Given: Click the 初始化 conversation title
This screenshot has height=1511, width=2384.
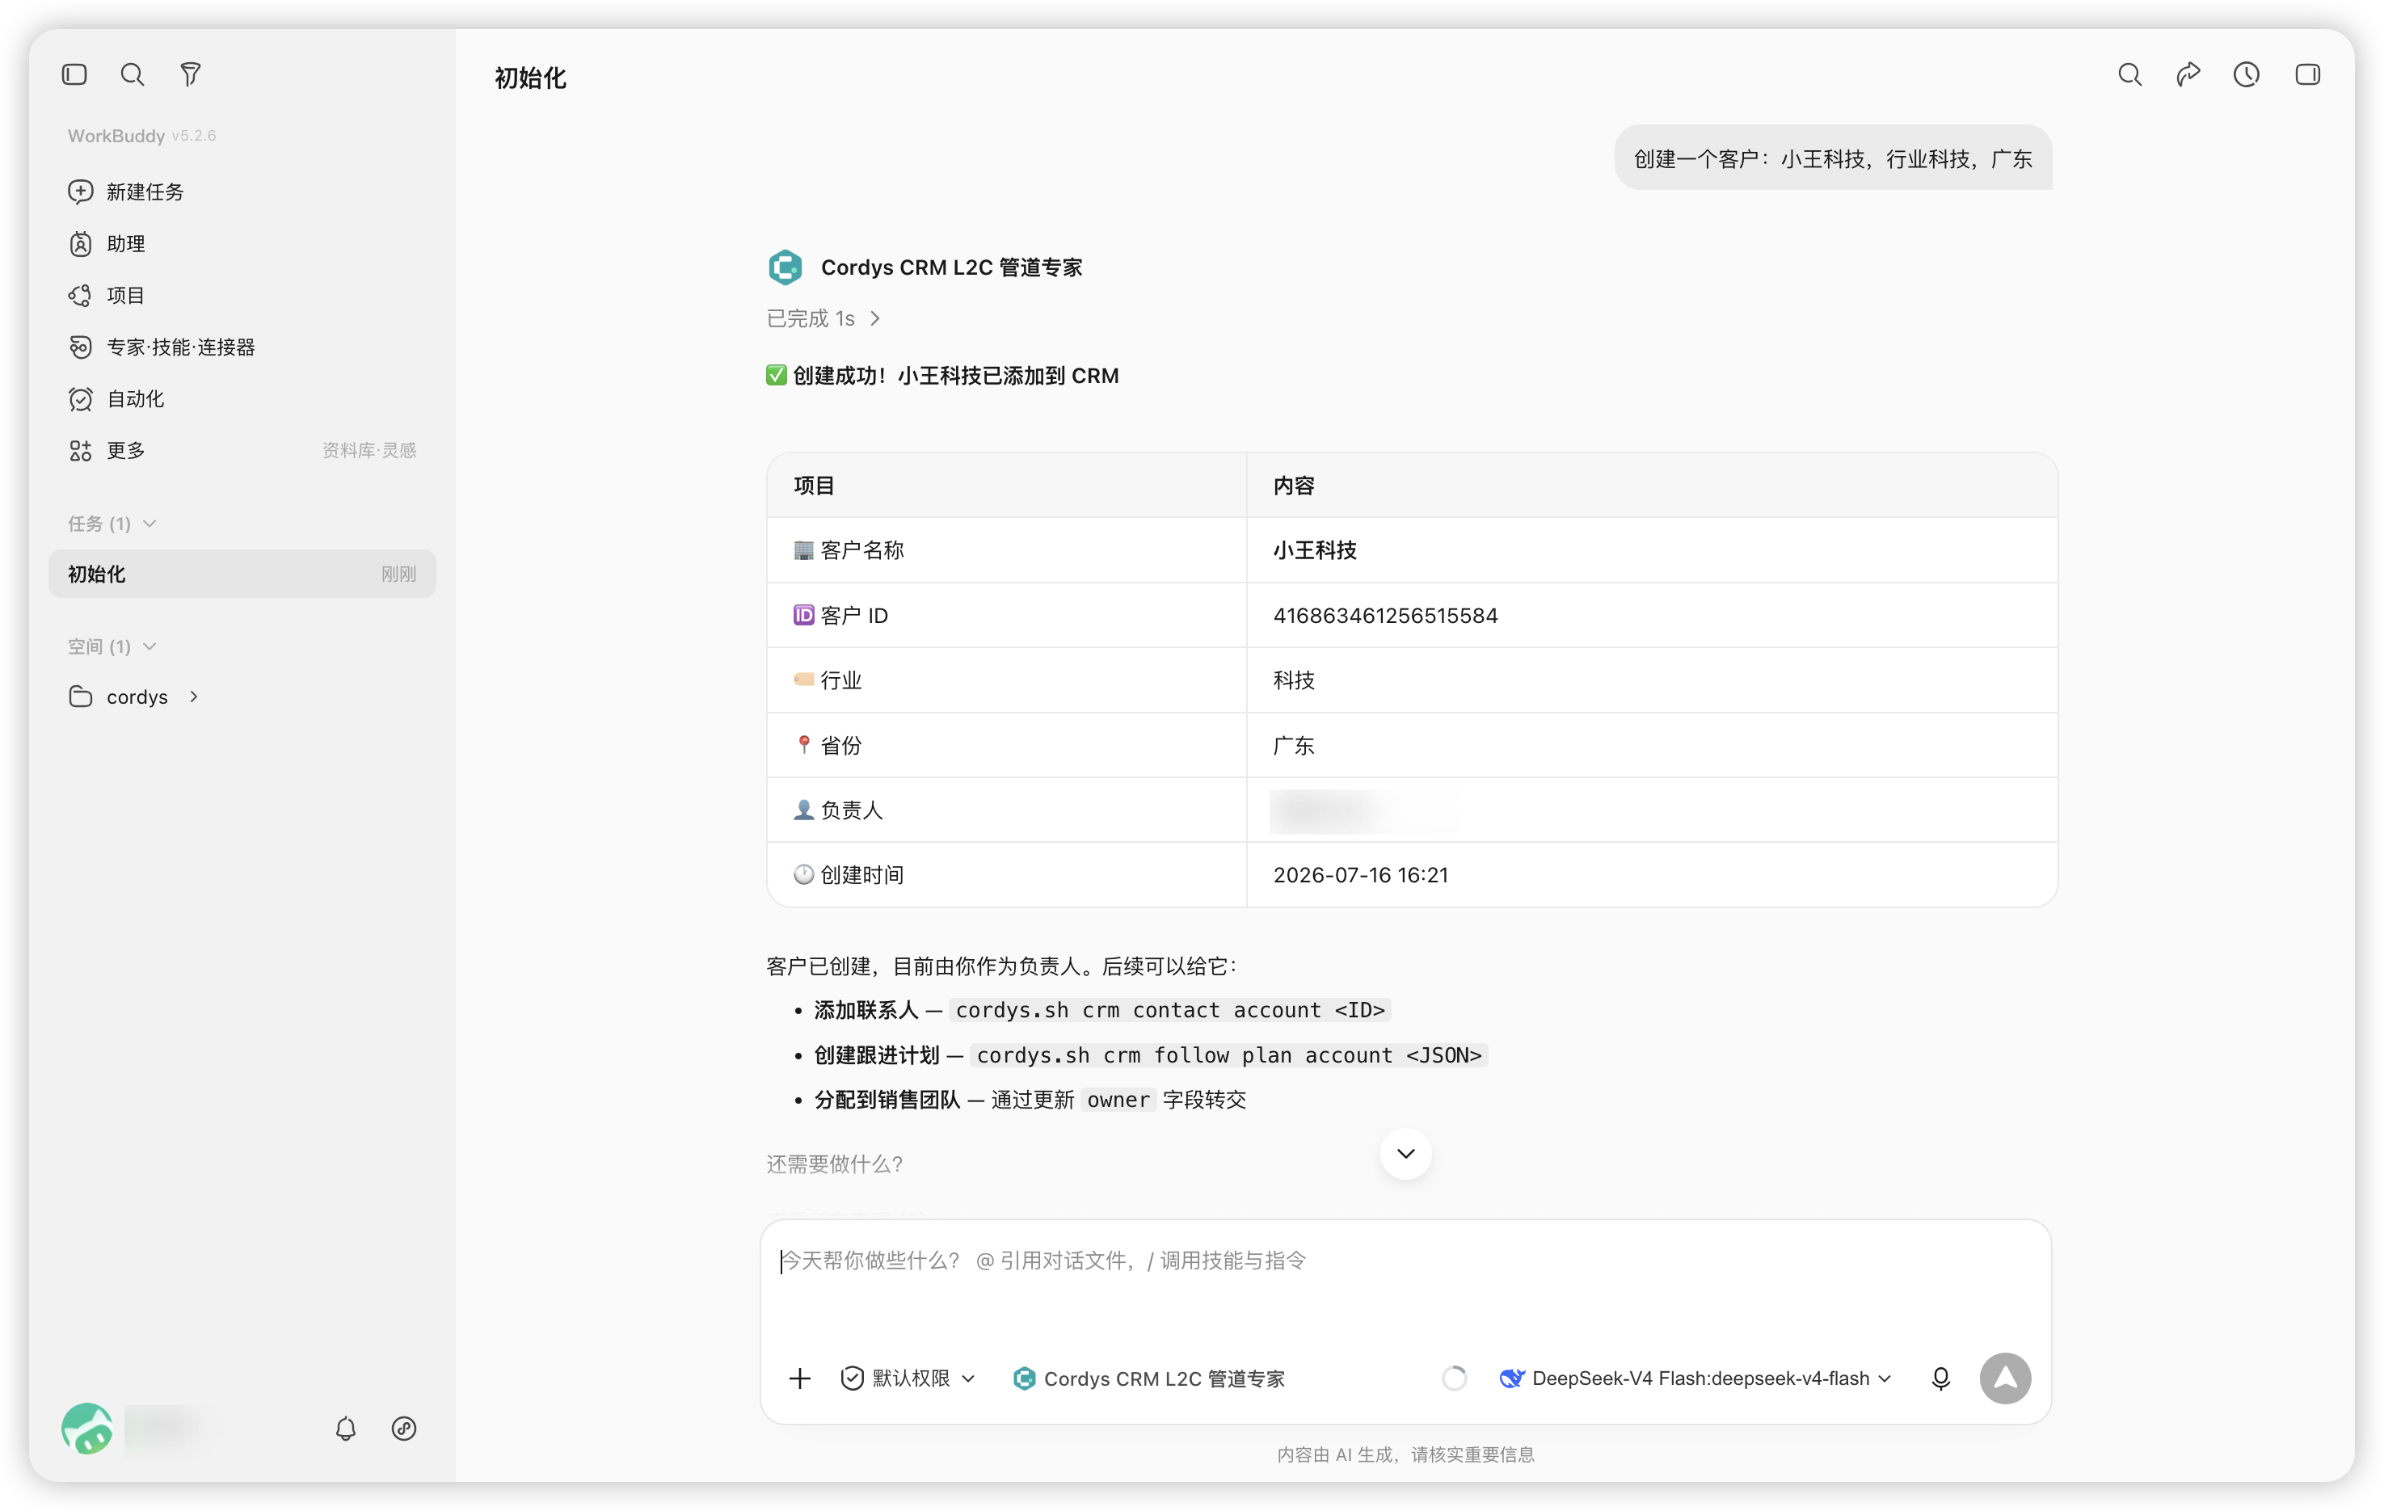Looking at the screenshot, I should tap(529, 78).
